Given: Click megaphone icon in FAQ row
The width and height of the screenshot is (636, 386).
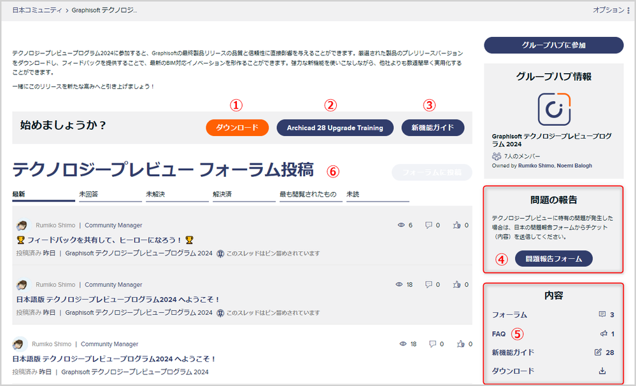Looking at the screenshot, I should [604, 334].
